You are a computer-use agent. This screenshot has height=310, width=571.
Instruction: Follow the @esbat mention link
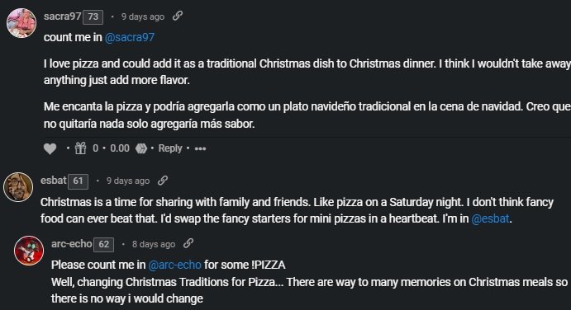pos(490,218)
